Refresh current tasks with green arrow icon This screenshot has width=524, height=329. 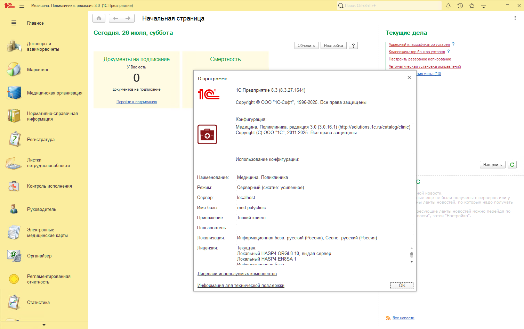coord(512,165)
